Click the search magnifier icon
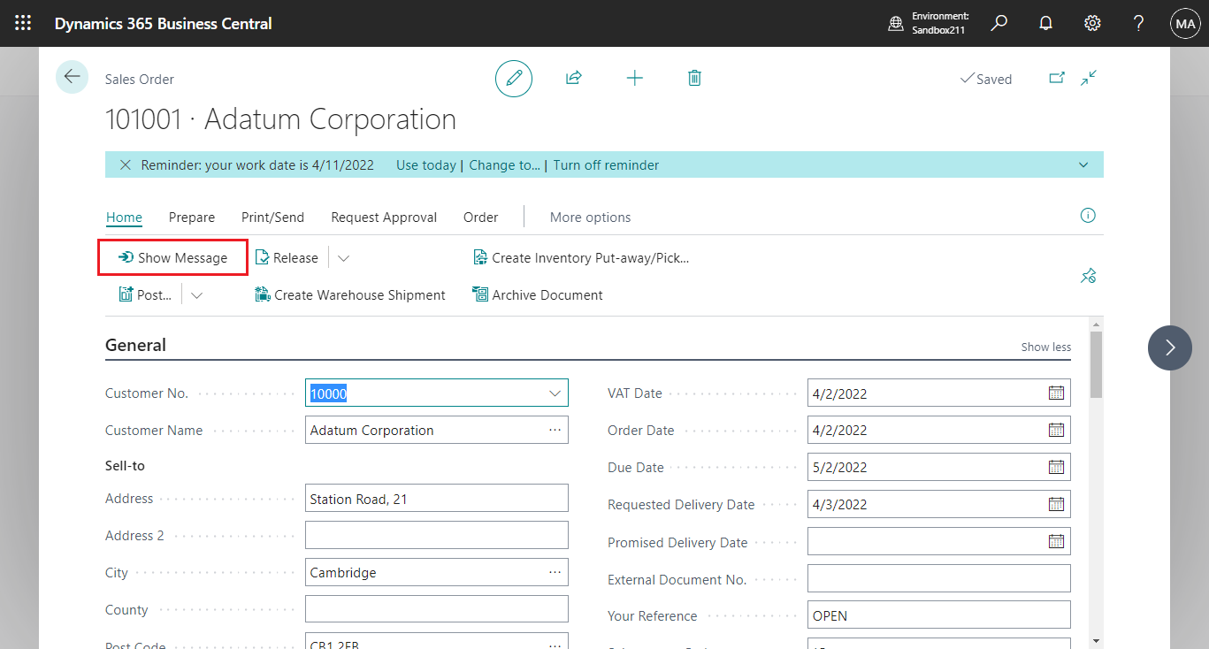 999,24
